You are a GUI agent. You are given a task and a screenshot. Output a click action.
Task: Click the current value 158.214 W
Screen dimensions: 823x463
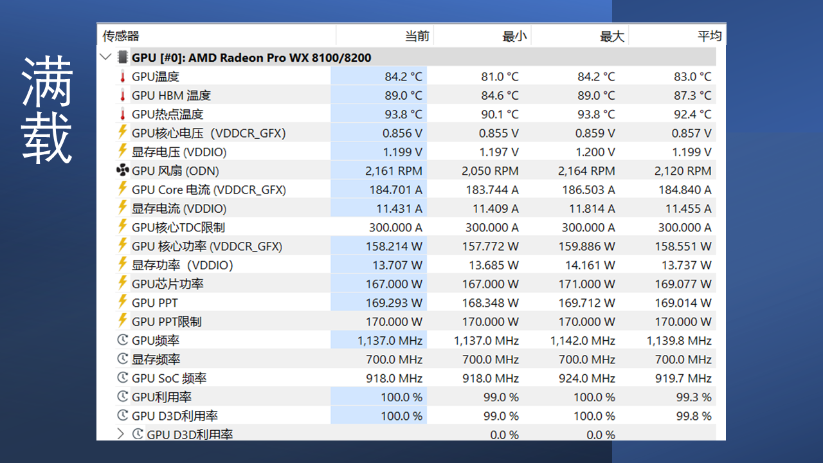coord(394,246)
